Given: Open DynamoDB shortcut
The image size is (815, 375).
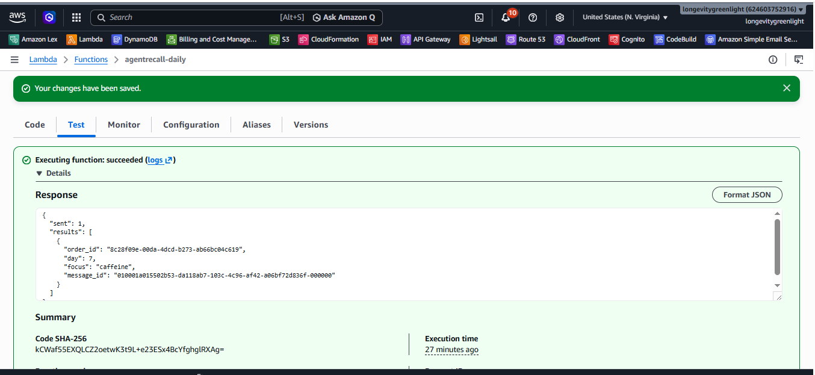Looking at the screenshot, I should point(134,39).
